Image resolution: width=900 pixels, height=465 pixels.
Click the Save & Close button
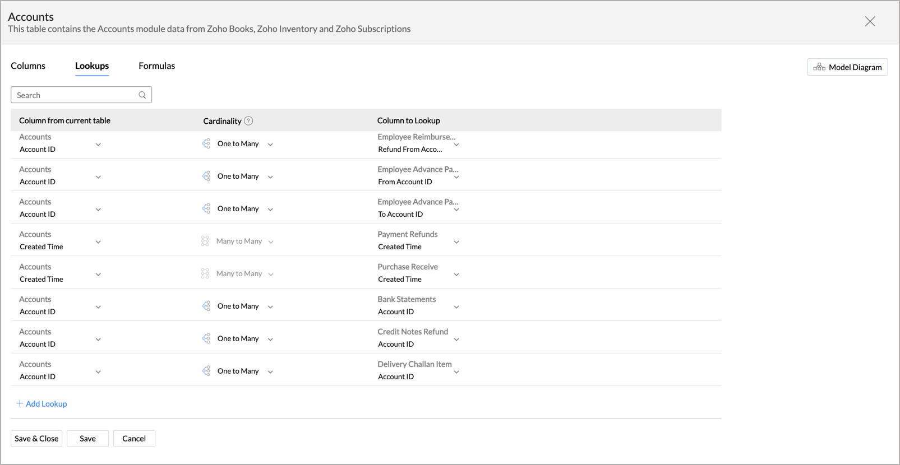point(36,439)
